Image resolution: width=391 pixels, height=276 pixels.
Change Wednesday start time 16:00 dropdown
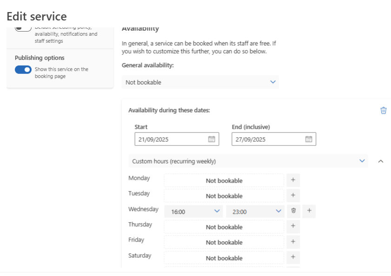click(194, 211)
